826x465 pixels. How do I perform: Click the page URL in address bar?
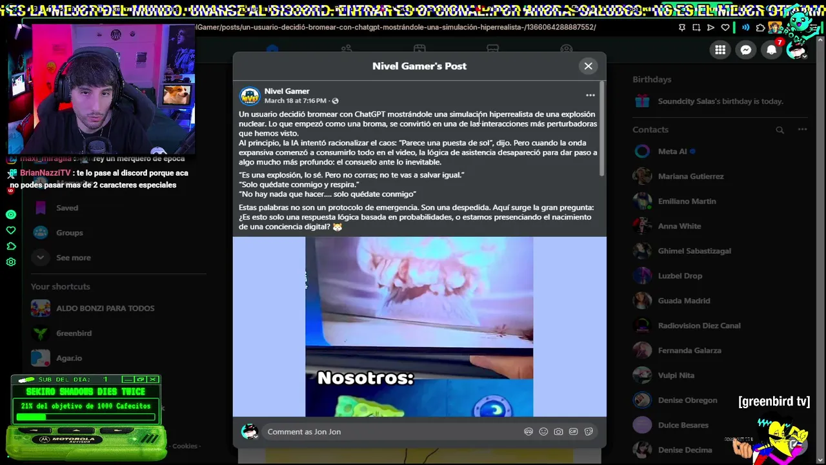tap(396, 27)
